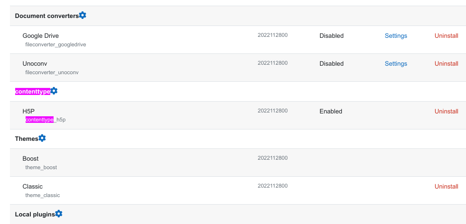Click the fileconverter_unoconv component label

tap(52, 72)
